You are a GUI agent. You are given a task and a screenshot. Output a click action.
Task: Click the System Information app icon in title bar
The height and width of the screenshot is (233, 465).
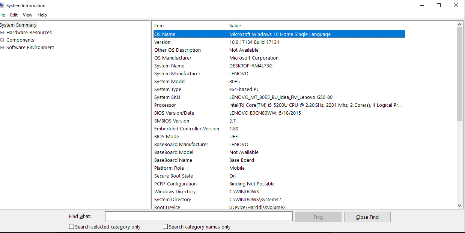[x=2, y=5]
